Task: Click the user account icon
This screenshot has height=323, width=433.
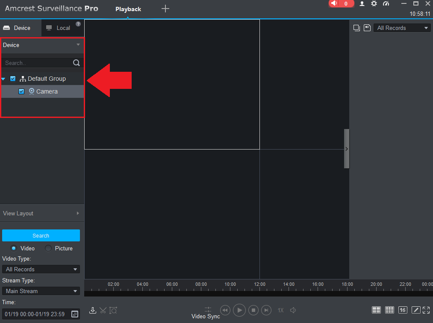Action: [362, 3]
